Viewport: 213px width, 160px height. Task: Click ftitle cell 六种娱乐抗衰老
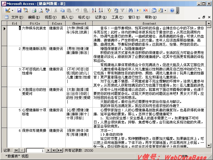point(35,36)
